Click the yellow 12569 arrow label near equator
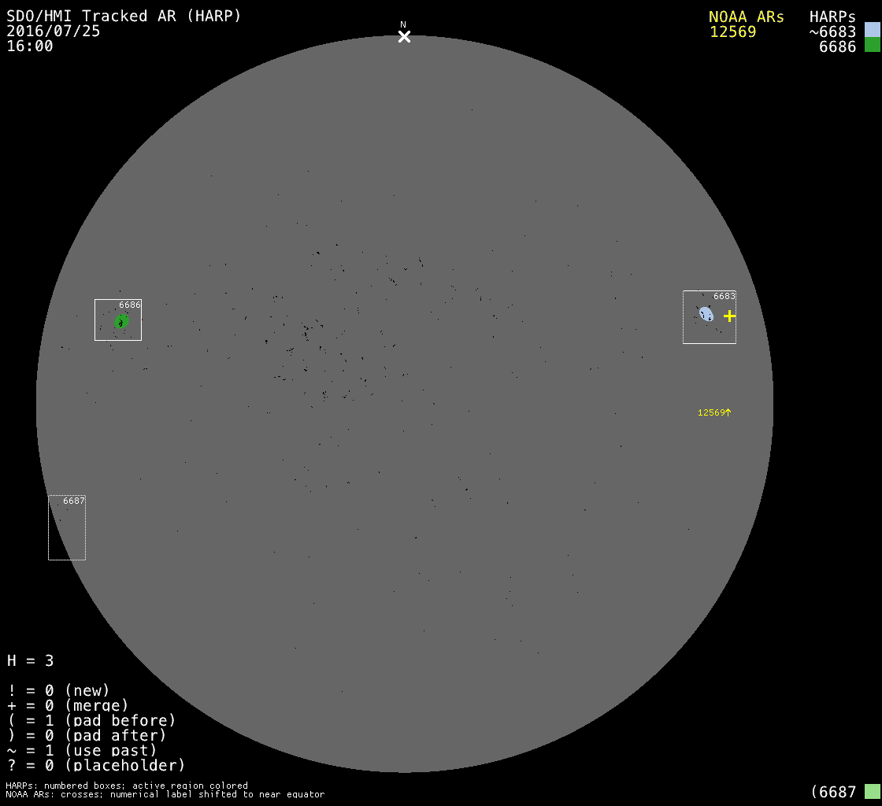 pyautogui.click(x=714, y=412)
